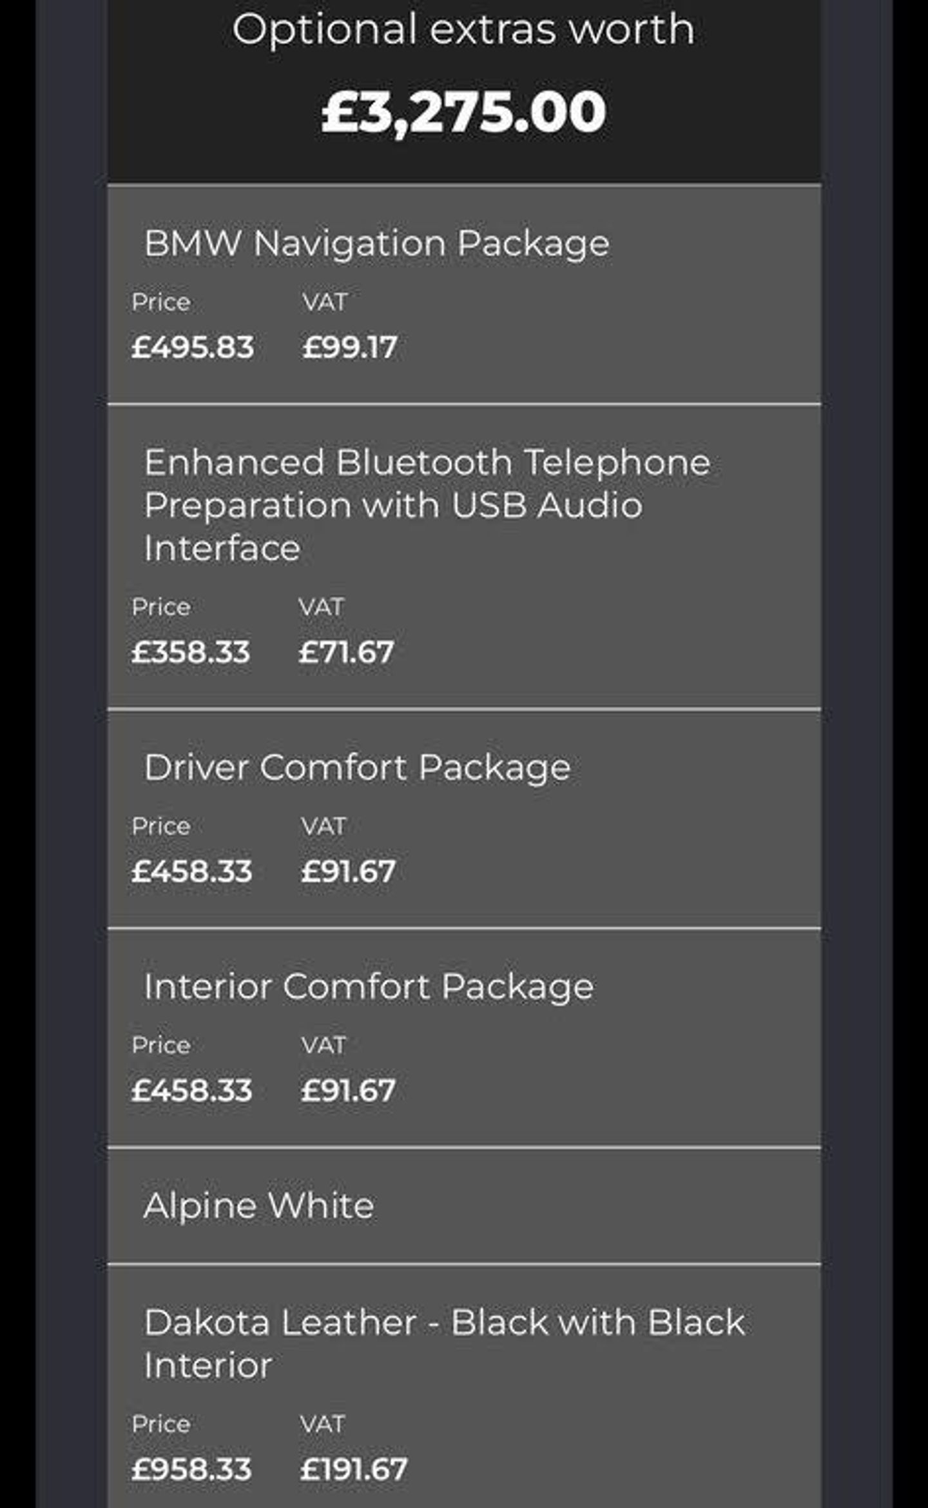Viewport: 928px width, 1508px height.
Task: Select the Driver Comfort Package title
Action: [x=357, y=768]
